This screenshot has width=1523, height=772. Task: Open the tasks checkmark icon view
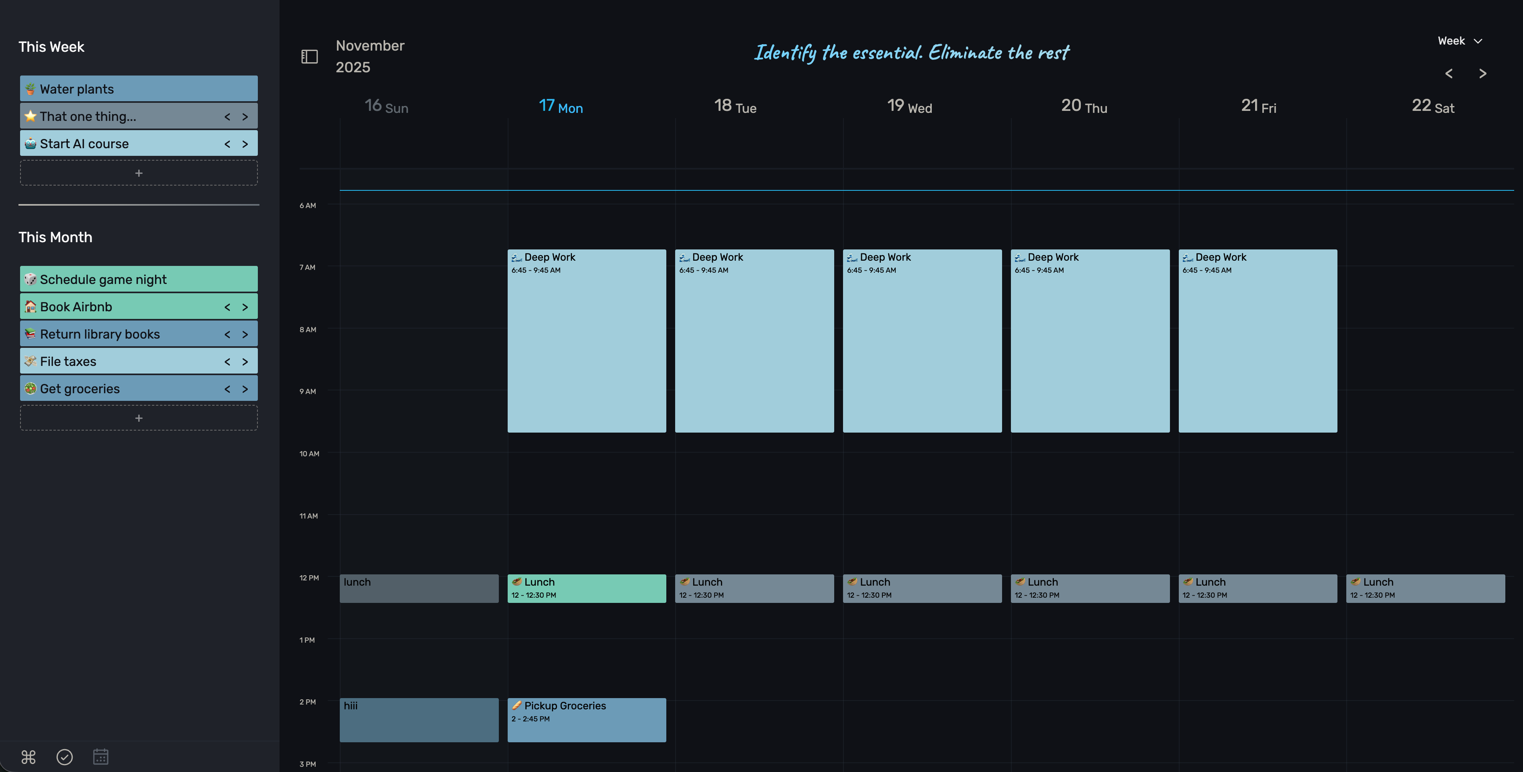click(64, 757)
